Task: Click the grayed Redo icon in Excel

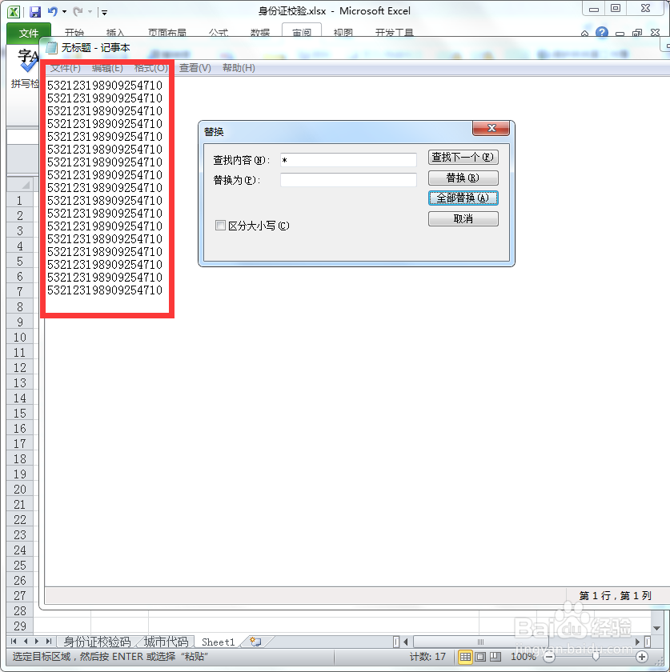Action: click(x=78, y=11)
